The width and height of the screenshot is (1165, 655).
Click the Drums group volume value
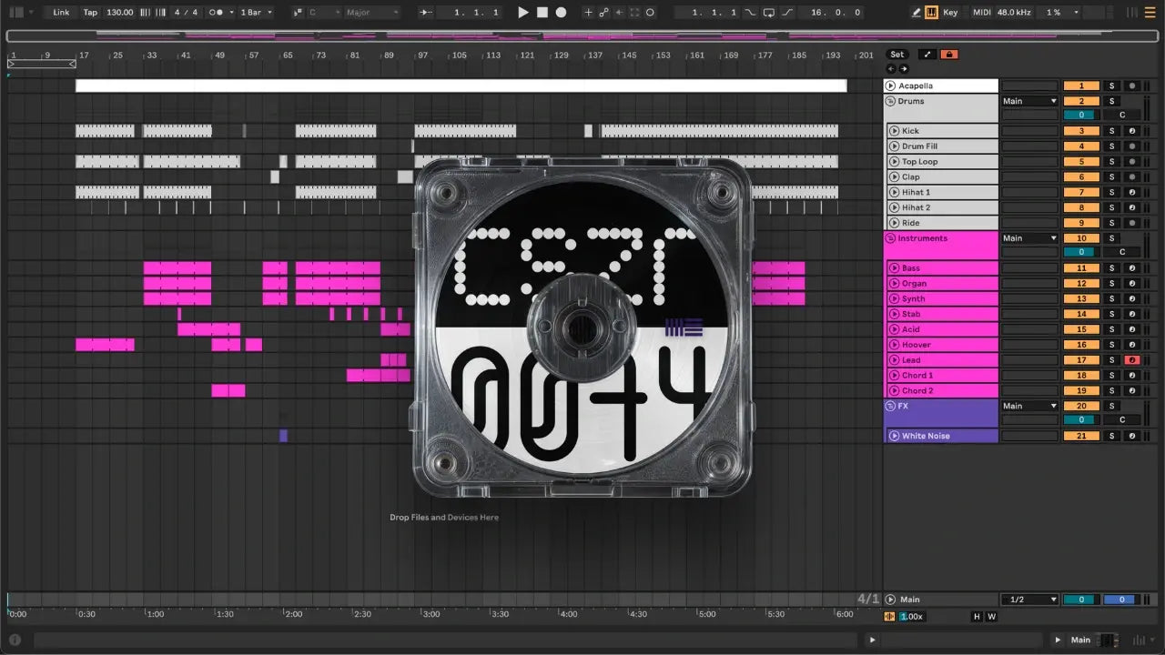(x=1081, y=116)
